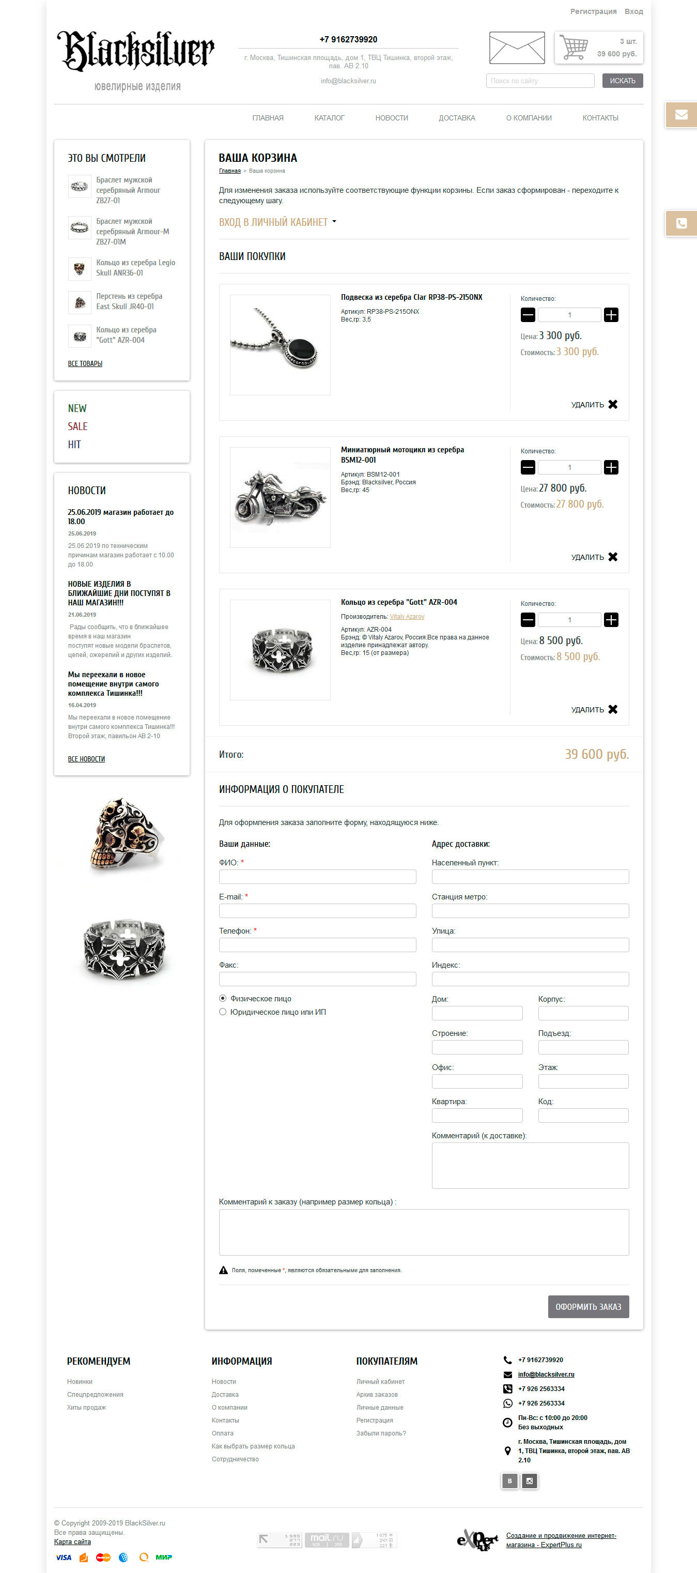697x1573 pixels.
Task: Expand ВХОД В ЛИЧНЫЙ КАБИНЕТ dropdown
Action: (277, 222)
